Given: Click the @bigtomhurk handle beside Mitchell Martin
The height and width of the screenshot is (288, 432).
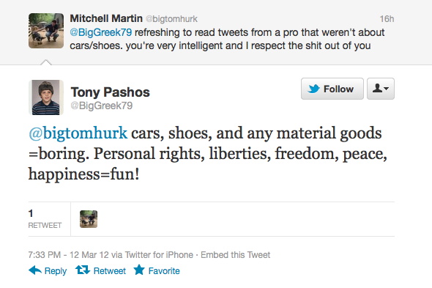Looking at the screenshot, I should click(171, 19).
